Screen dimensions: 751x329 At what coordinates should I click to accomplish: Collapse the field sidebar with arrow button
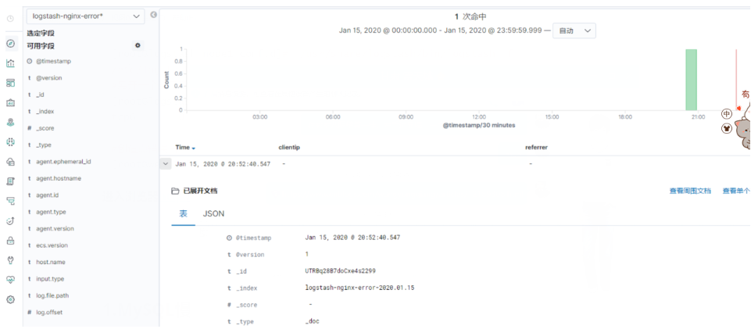click(153, 15)
